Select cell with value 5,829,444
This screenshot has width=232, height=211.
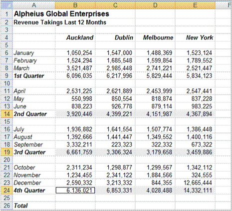[x=155, y=76]
